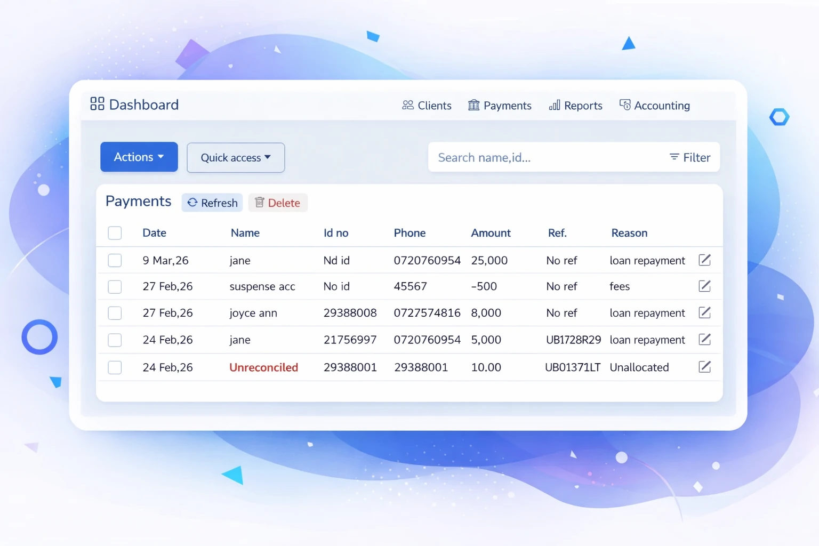Screen dimensions: 819x546
Task: Open edit icon for suspense acc payment
Action: point(704,286)
